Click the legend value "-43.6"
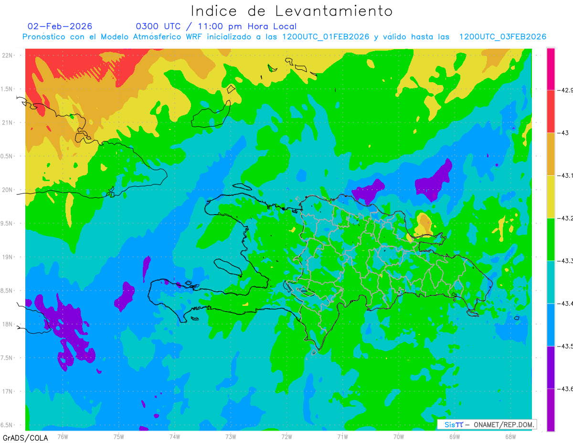 566,389
